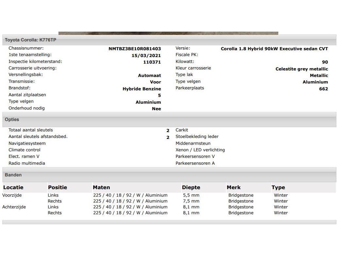Click the vehicle photo strip at top
342x256 pixels.
point(168,33)
